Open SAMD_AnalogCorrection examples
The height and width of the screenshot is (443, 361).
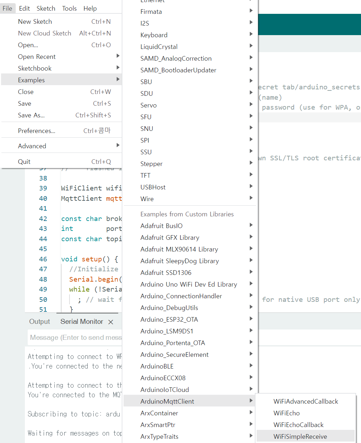190,59
